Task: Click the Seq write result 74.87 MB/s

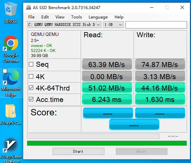Action: (x=160, y=64)
